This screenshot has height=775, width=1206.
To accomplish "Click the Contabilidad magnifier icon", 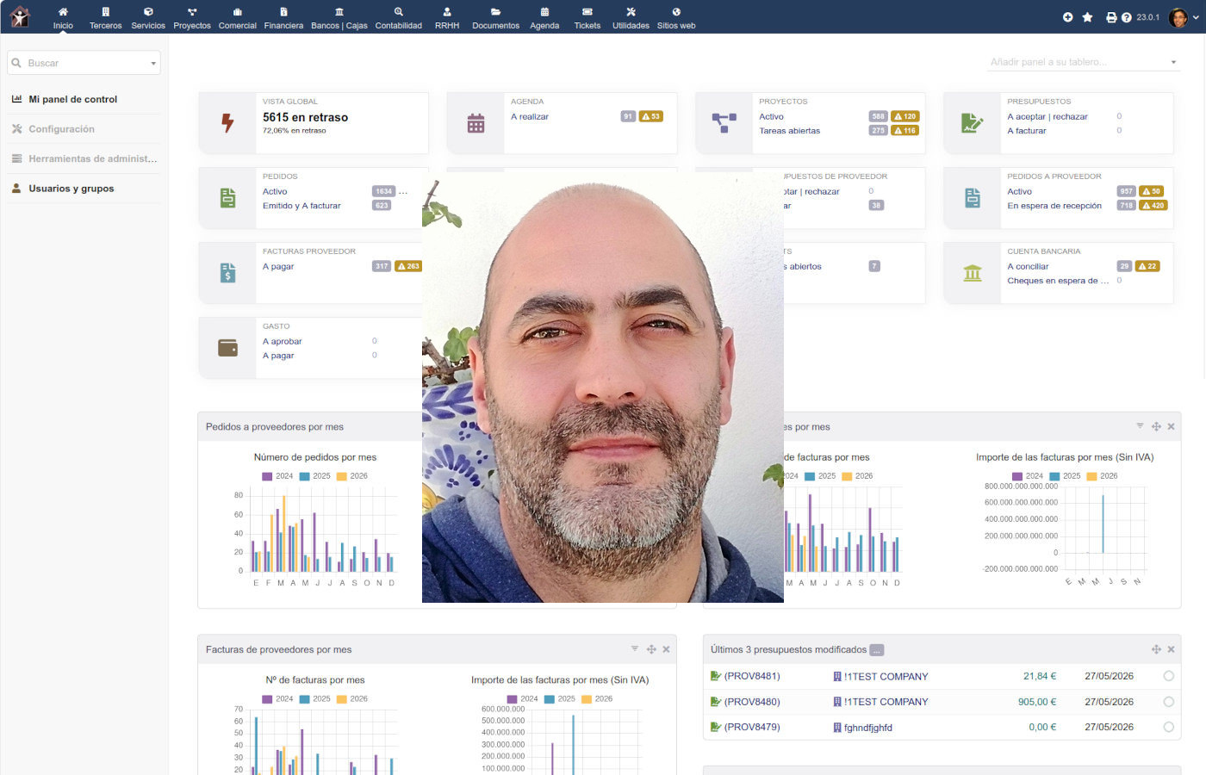I will coord(399,12).
